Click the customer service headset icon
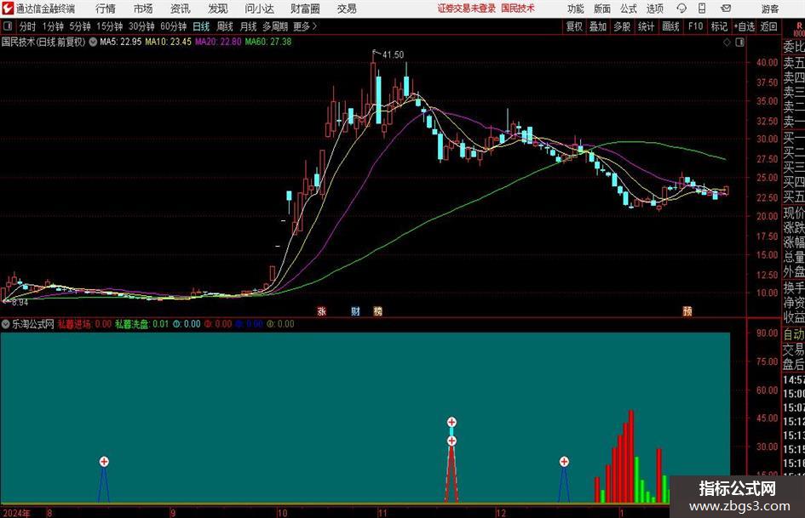This screenshot has height=518, width=805. [681, 9]
